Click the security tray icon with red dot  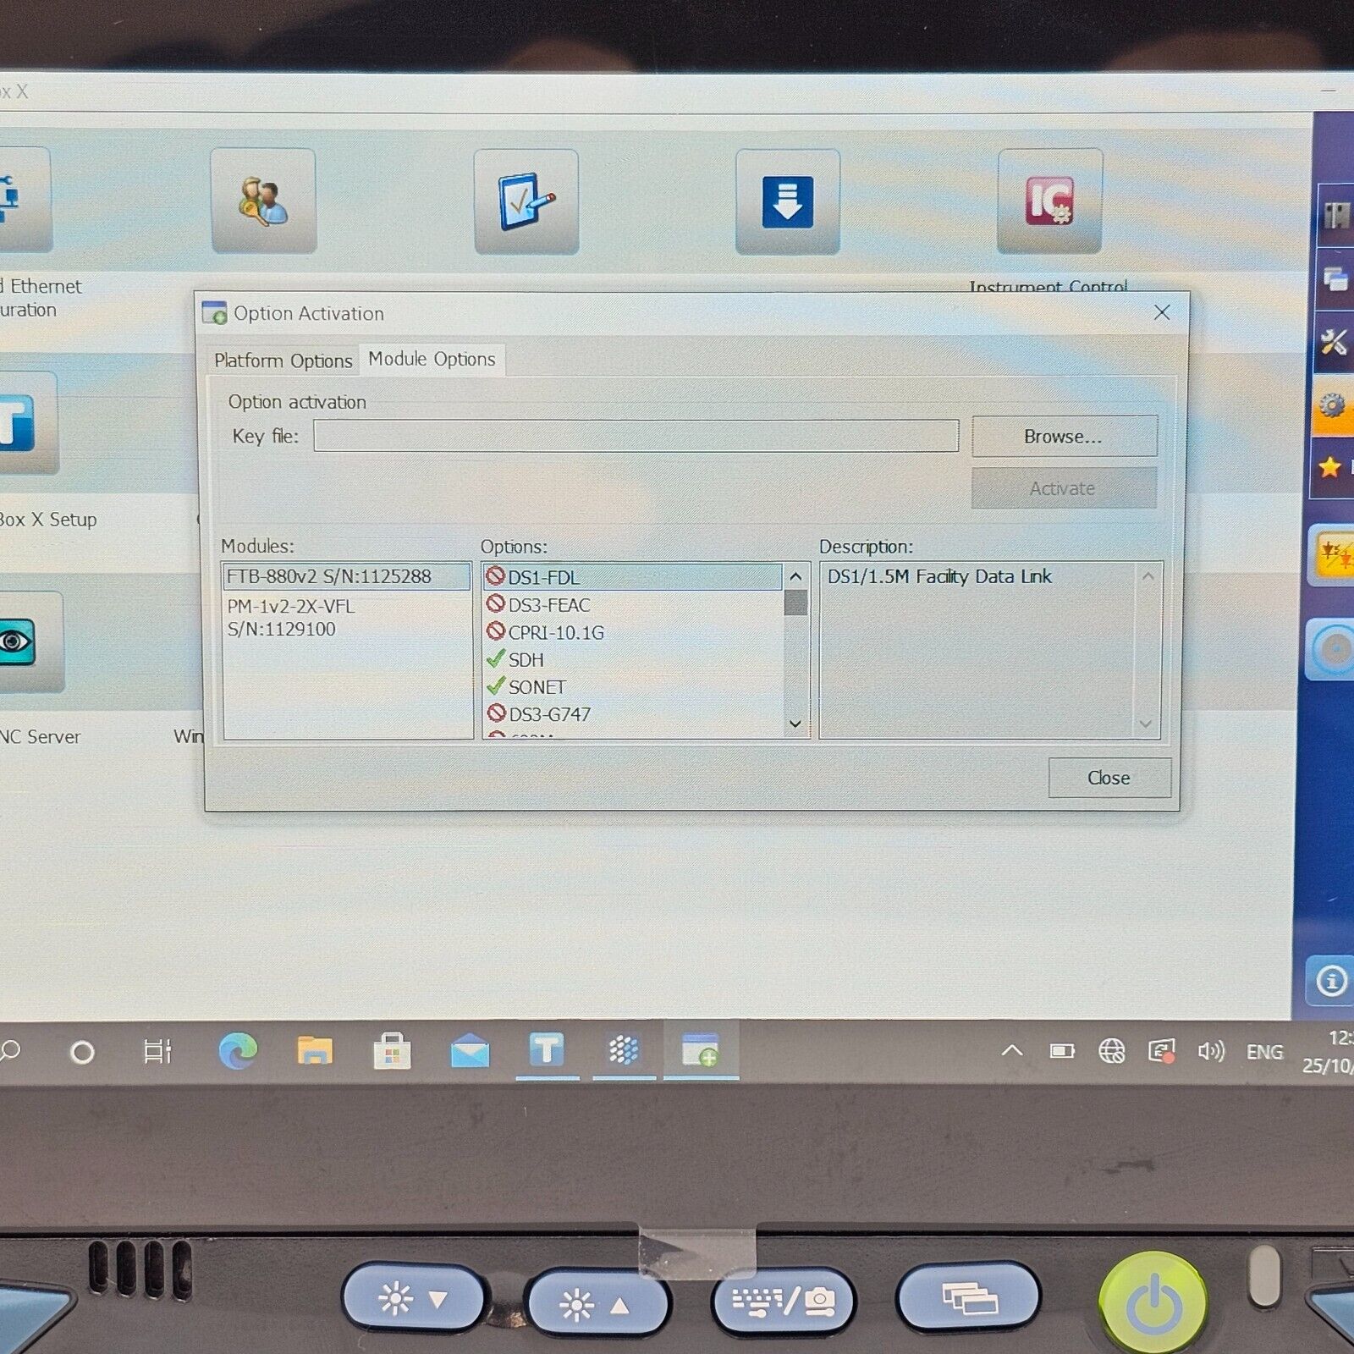click(x=1161, y=1051)
